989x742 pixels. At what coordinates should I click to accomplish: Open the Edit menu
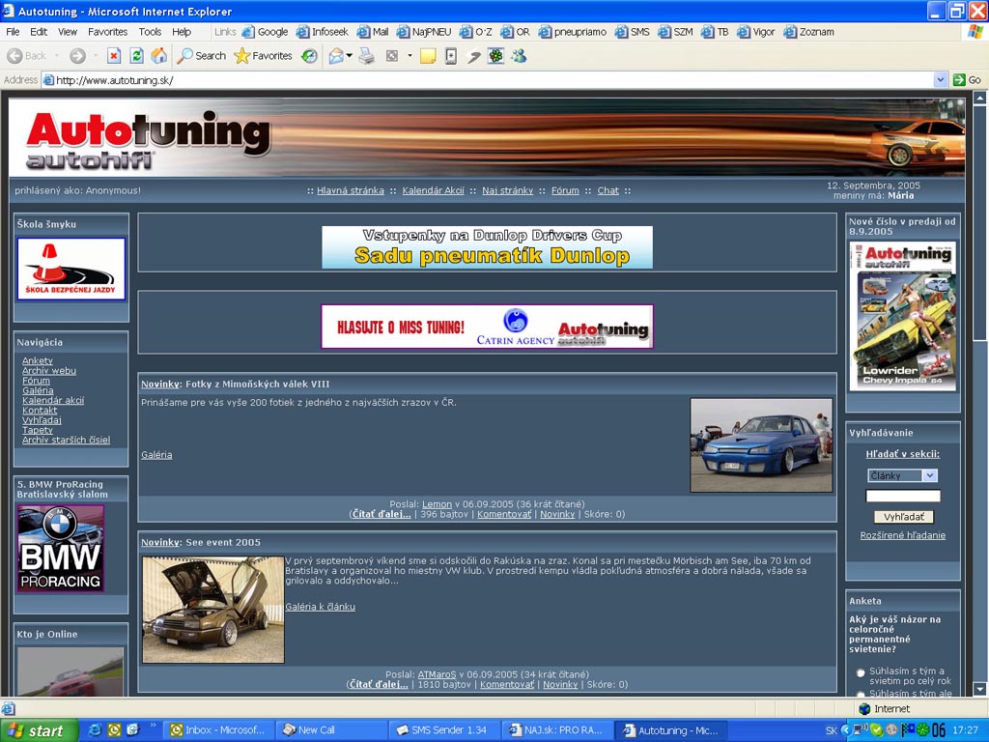point(39,32)
